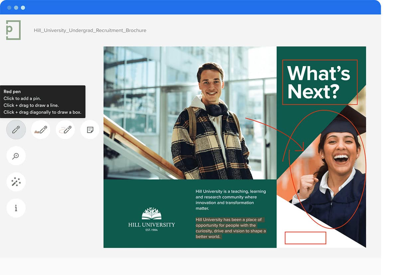Click the Red pen tooltip box
The height and width of the screenshot is (275, 399).
pyautogui.click(x=43, y=102)
